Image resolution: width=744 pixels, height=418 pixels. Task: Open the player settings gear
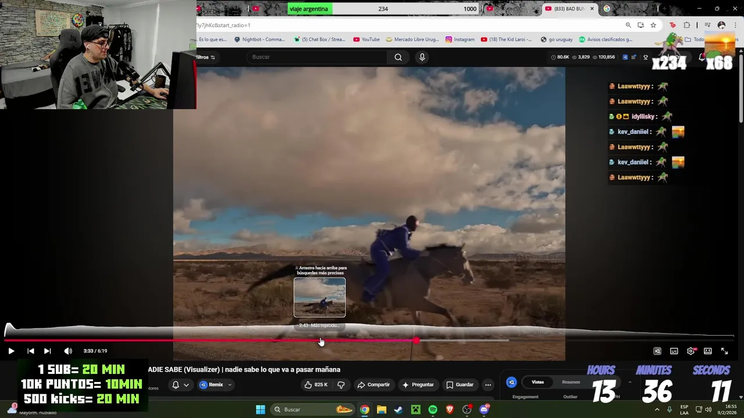(691, 351)
